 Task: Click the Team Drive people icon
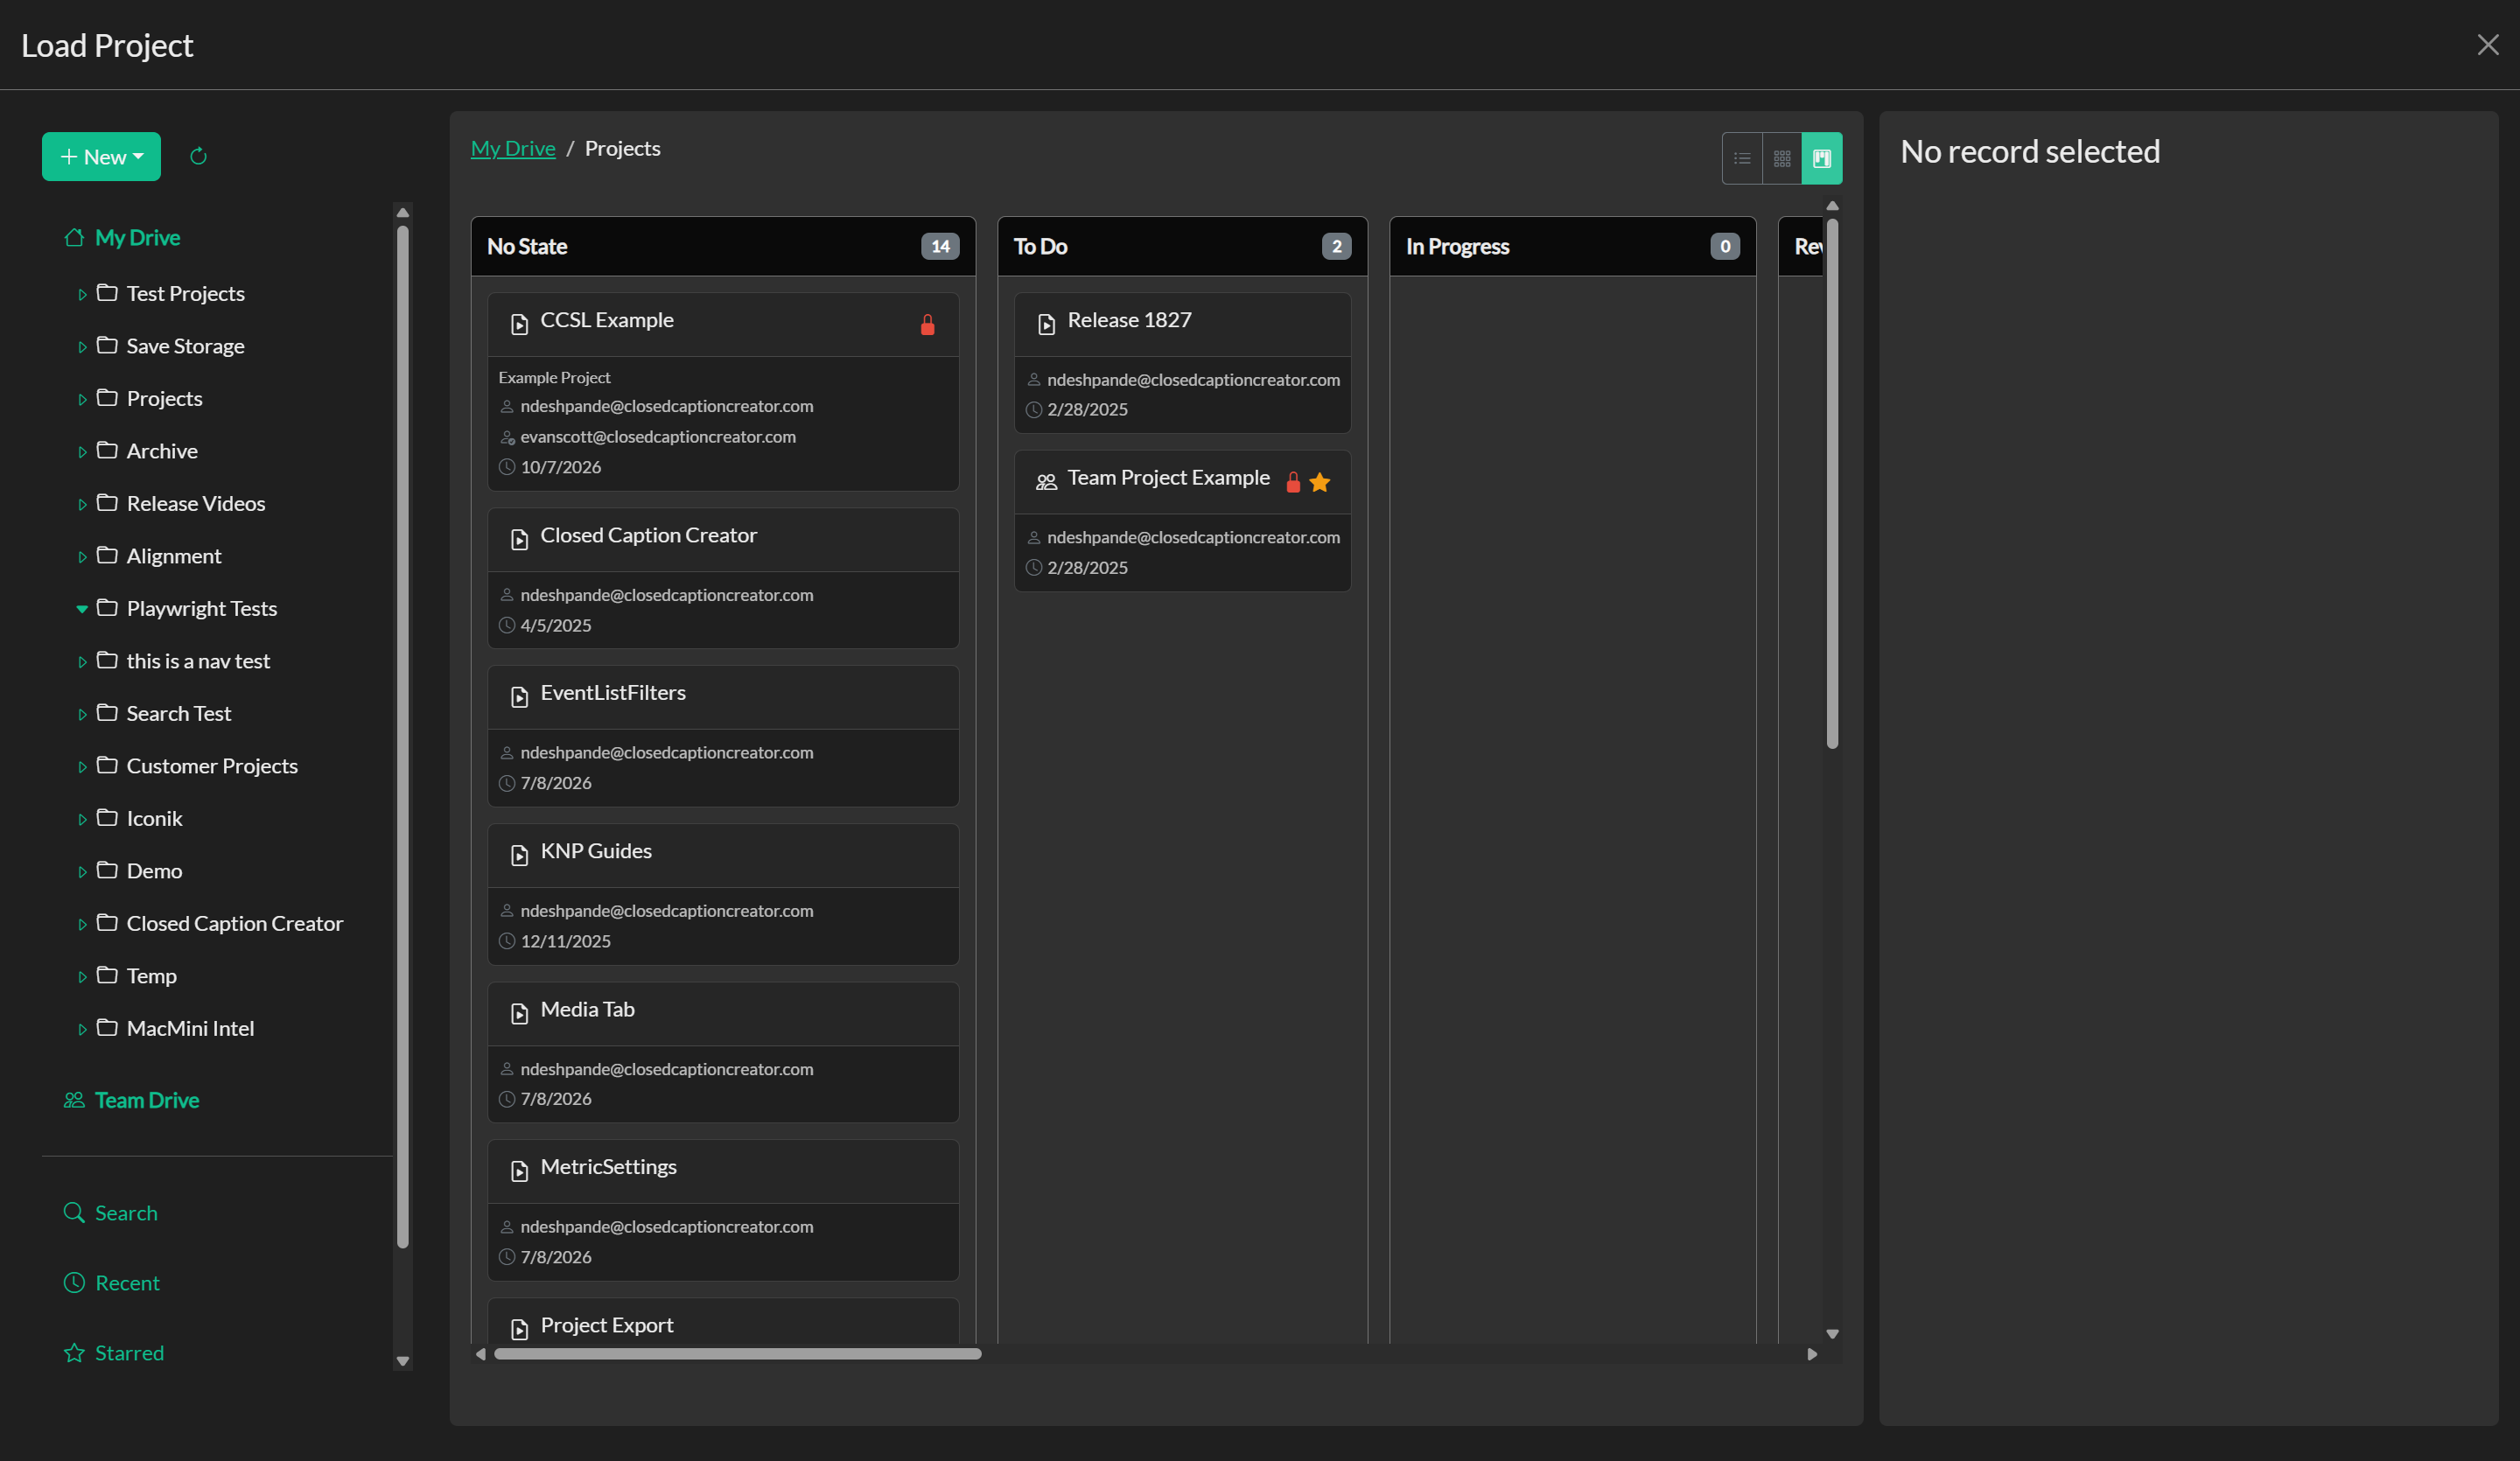pyautogui.click(x=74, y=1100)
